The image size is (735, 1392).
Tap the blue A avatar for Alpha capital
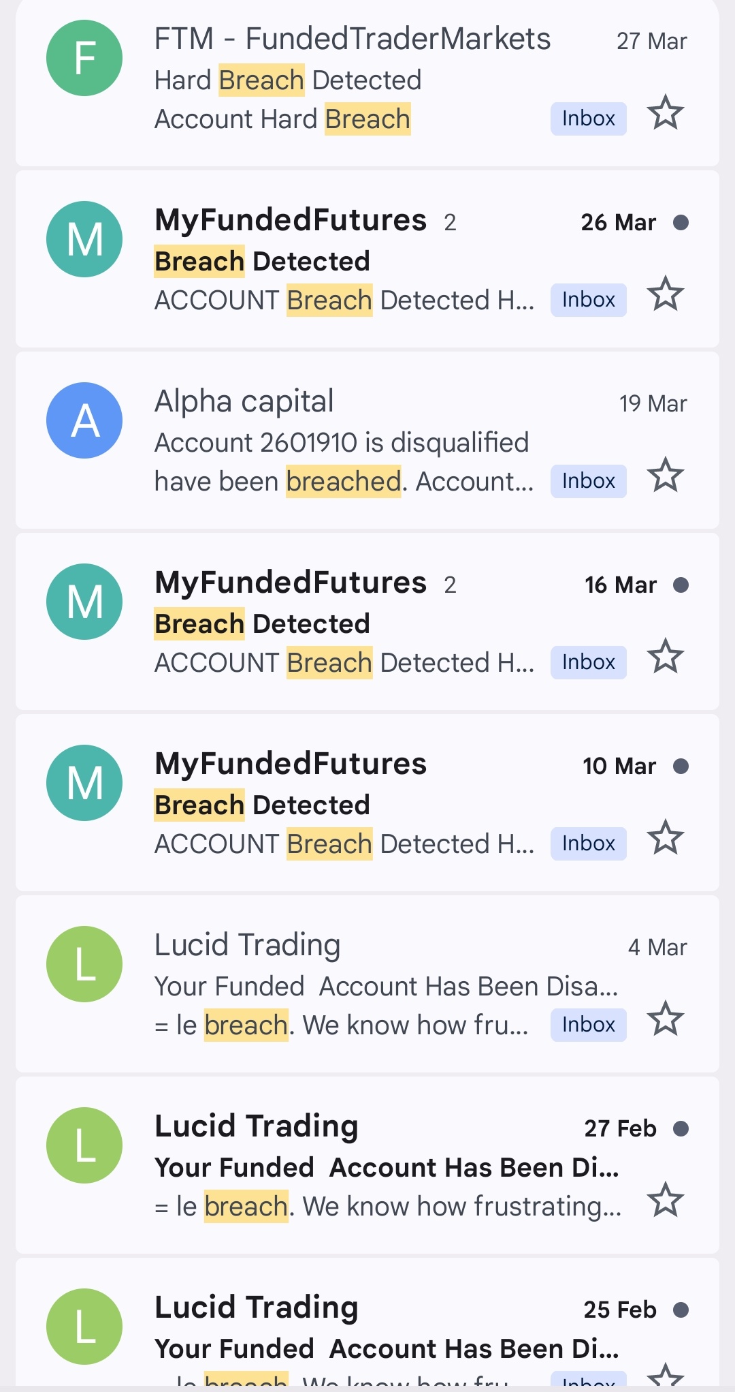(x=84, y=420)
